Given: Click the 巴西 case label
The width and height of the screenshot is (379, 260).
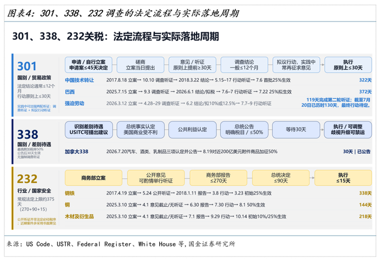Looking at the screenshot, I should coord(70,92).
